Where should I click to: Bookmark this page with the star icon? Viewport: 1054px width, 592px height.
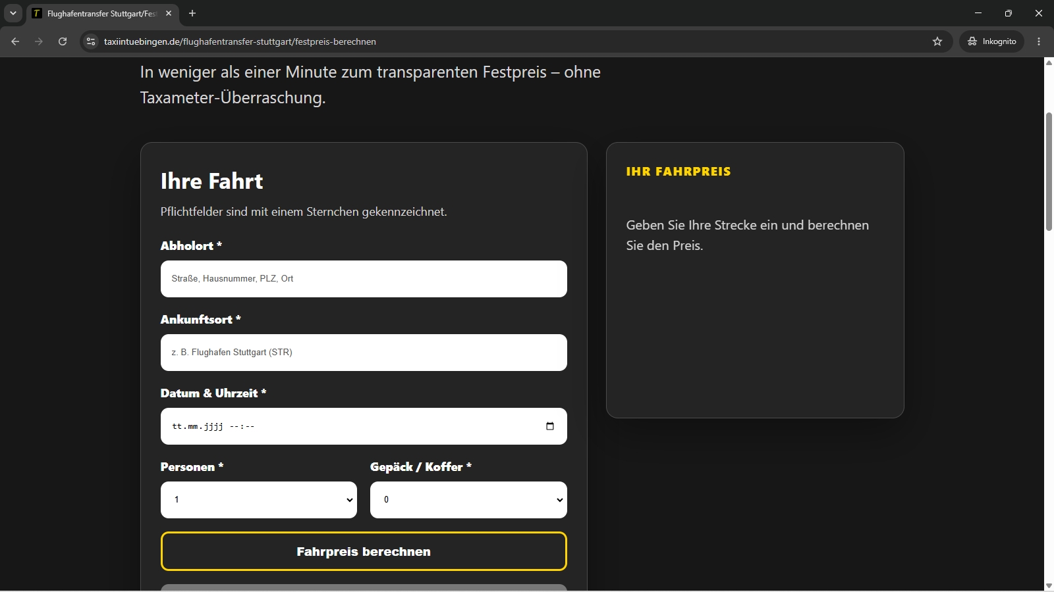pos(937,41)
